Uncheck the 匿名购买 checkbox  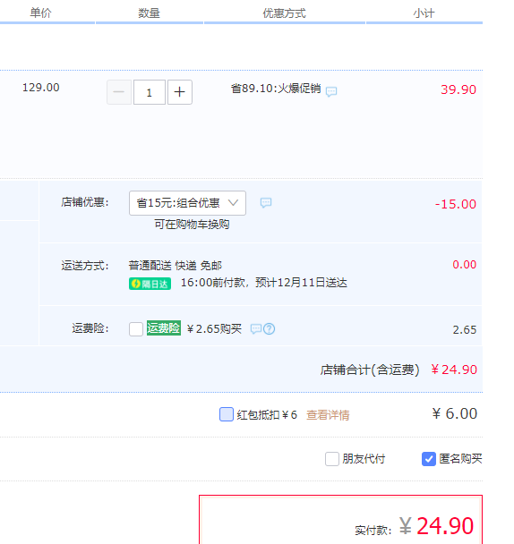[429, 459]
